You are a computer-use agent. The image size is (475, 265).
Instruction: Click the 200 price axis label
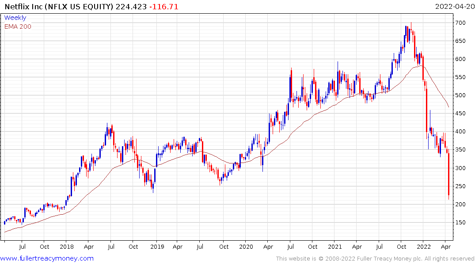click(460, 204)
